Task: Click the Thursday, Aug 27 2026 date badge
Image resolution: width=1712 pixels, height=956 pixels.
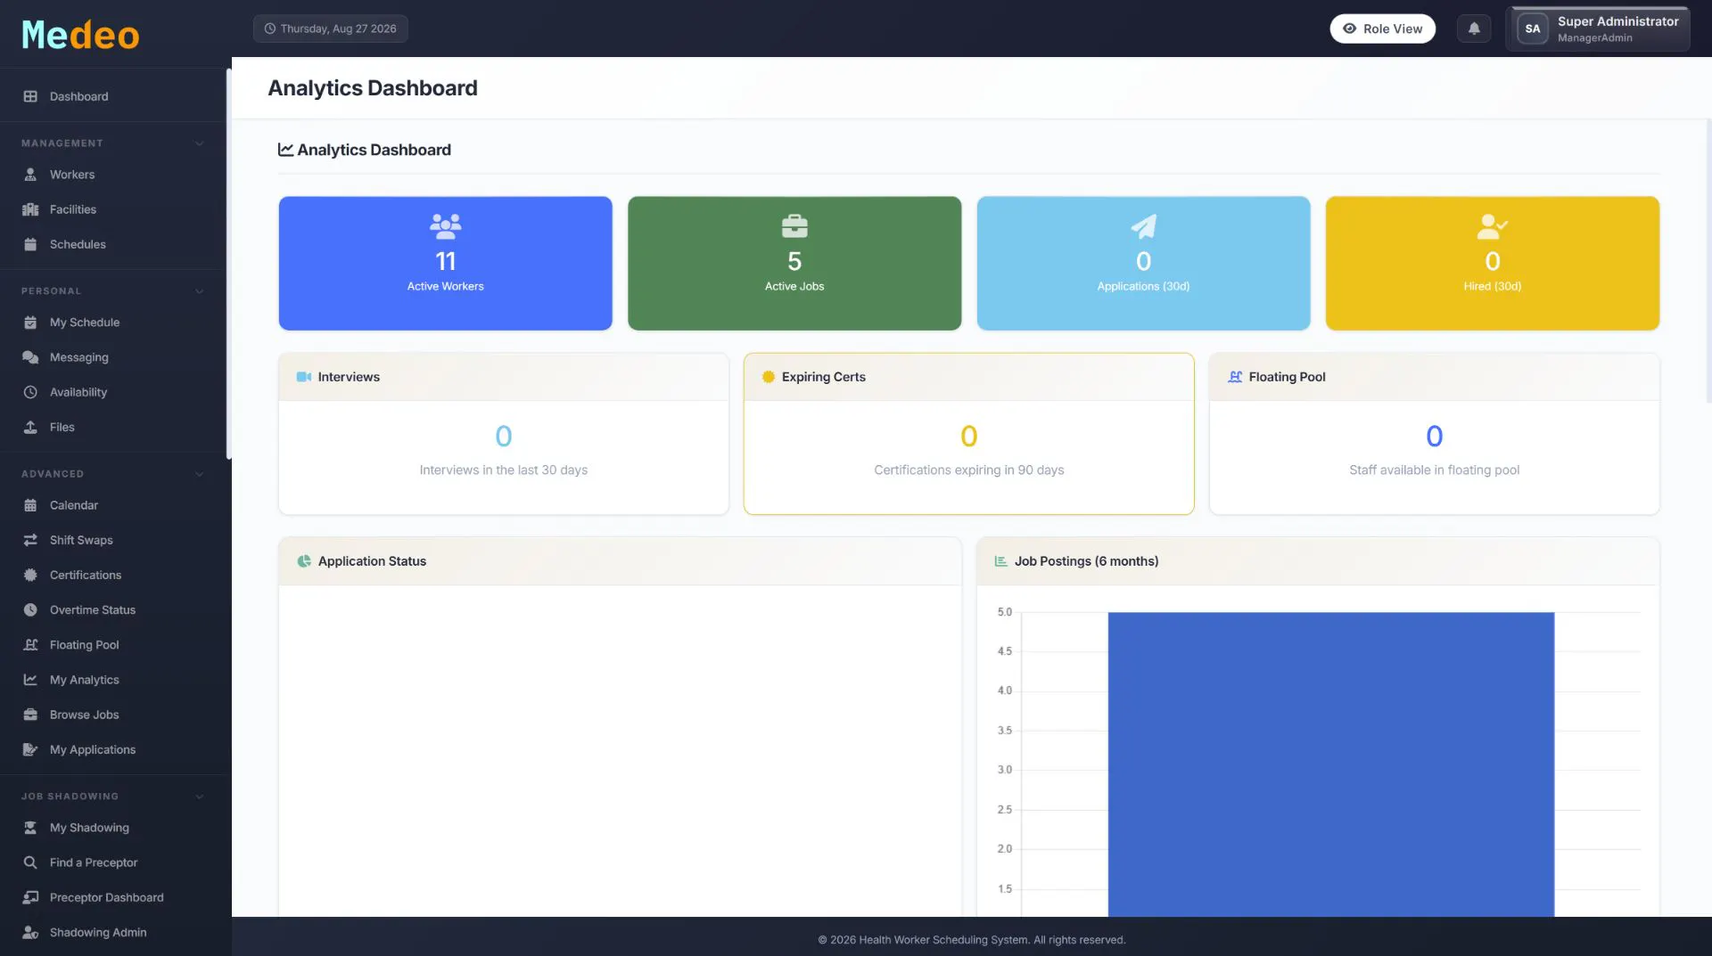Action: point(330,29)
